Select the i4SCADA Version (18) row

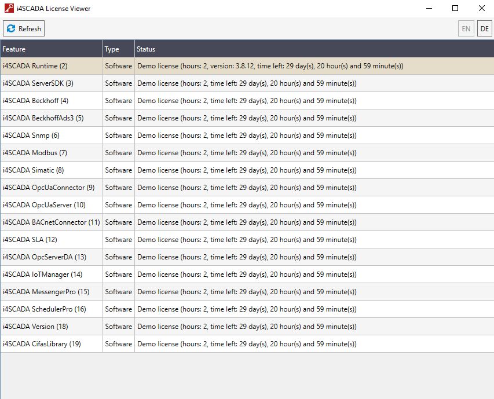pos(247,327)
